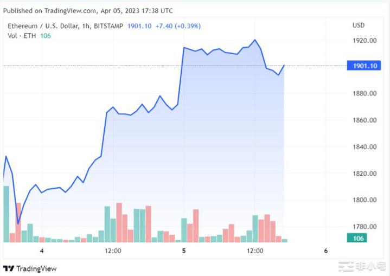Click the 12:00 label between dates 4 and 5
This screenshot has height=276, width=390.
[113, 251]
